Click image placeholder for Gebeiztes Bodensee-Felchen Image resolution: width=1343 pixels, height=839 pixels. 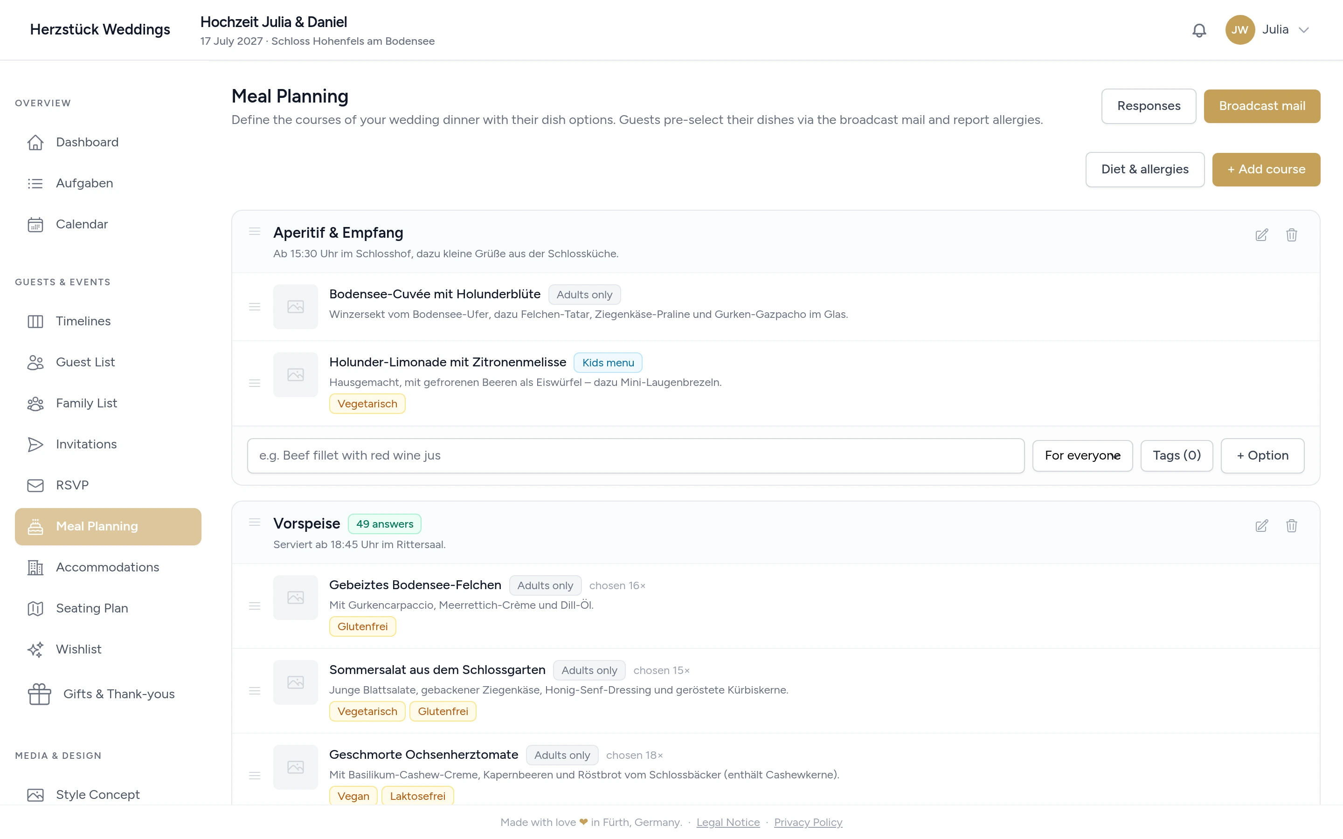[295, 597]
